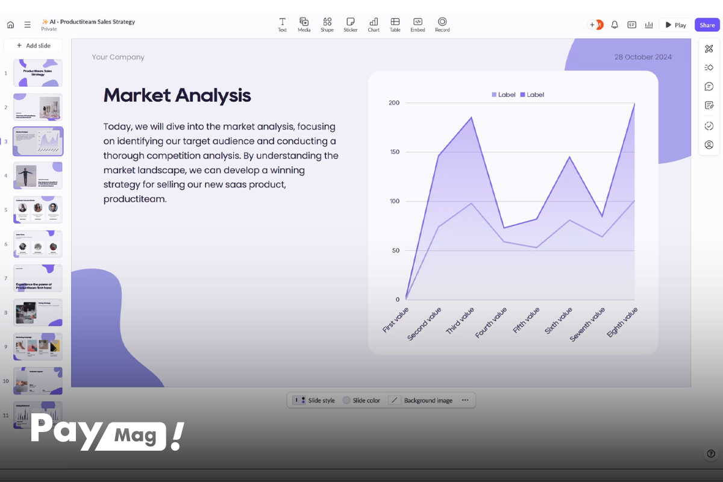Open the Slide style options
Screen dimensions: 723x482
(313, 400)
